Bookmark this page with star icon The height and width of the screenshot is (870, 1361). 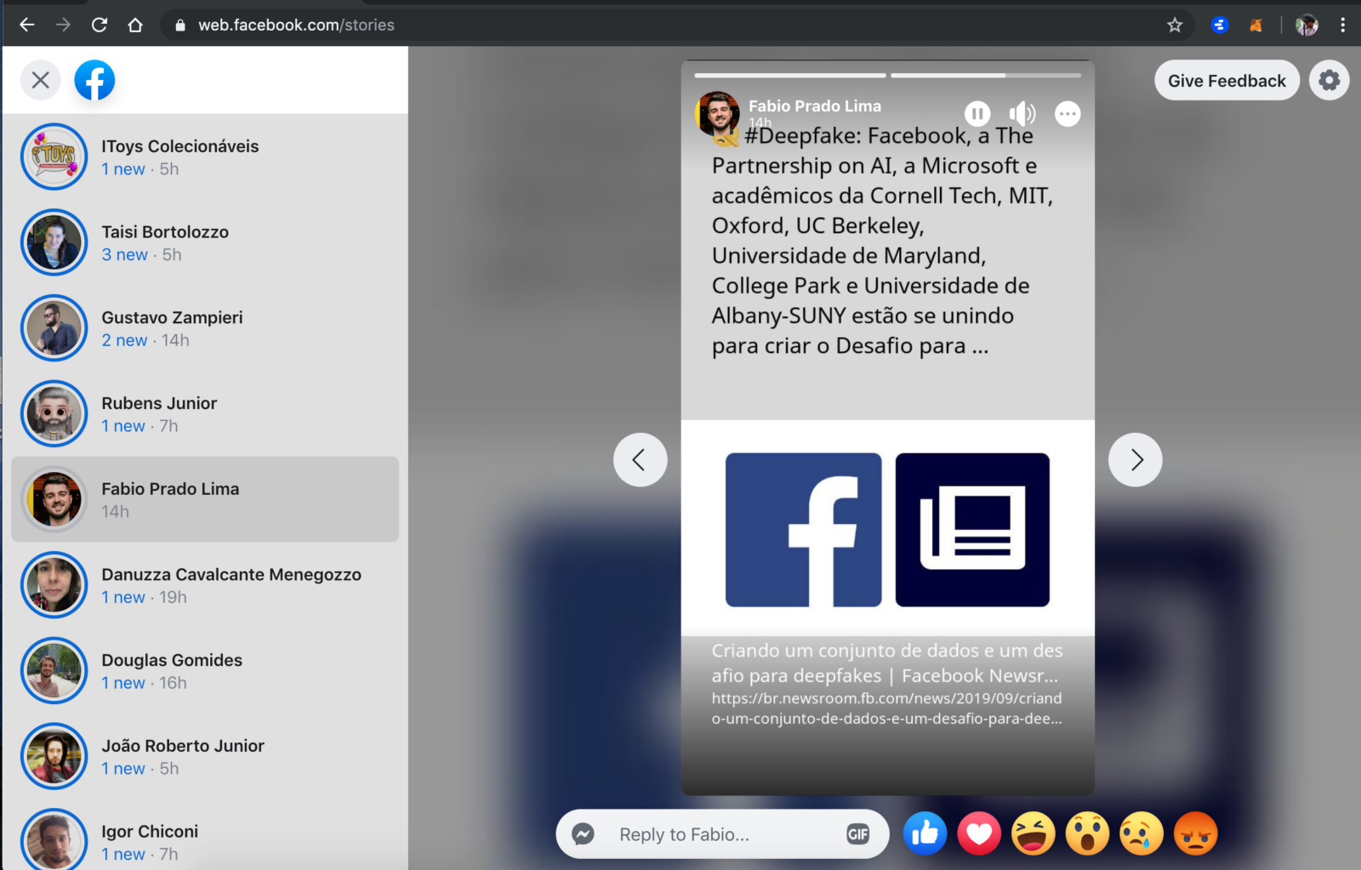point(1175,25)
